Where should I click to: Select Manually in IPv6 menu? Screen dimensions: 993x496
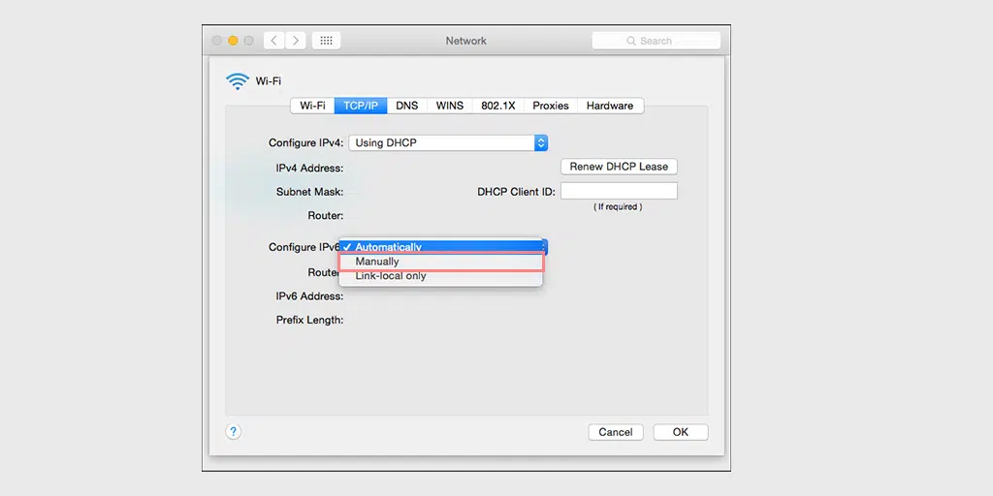(x=441, y=262)
